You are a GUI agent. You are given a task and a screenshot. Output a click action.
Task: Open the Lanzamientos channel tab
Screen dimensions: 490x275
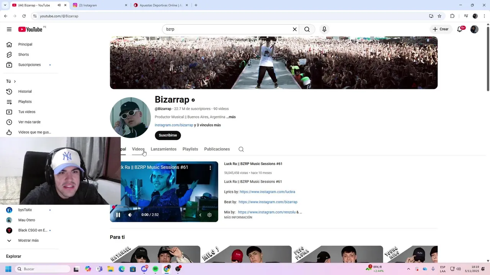click(163, 149)
